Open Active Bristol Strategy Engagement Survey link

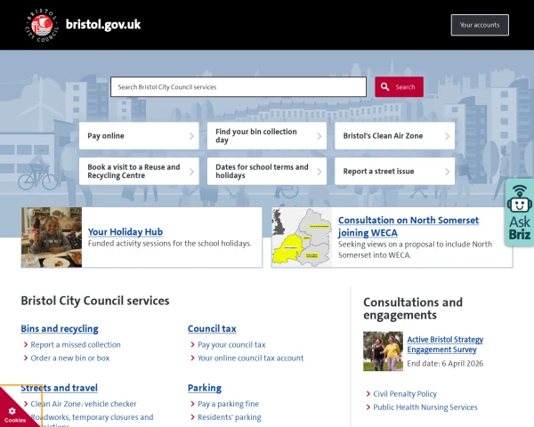click(445, 344)
